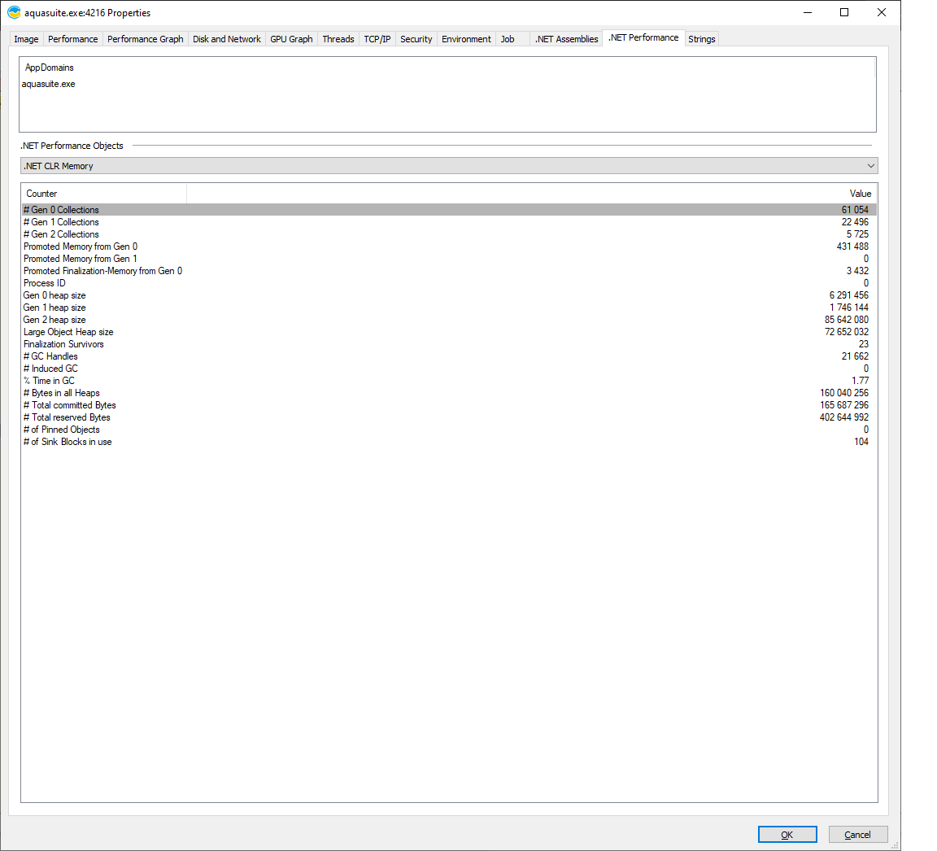Click the AppDomains column header
This screenshot has height=851, width=937.
pos(447,68)
